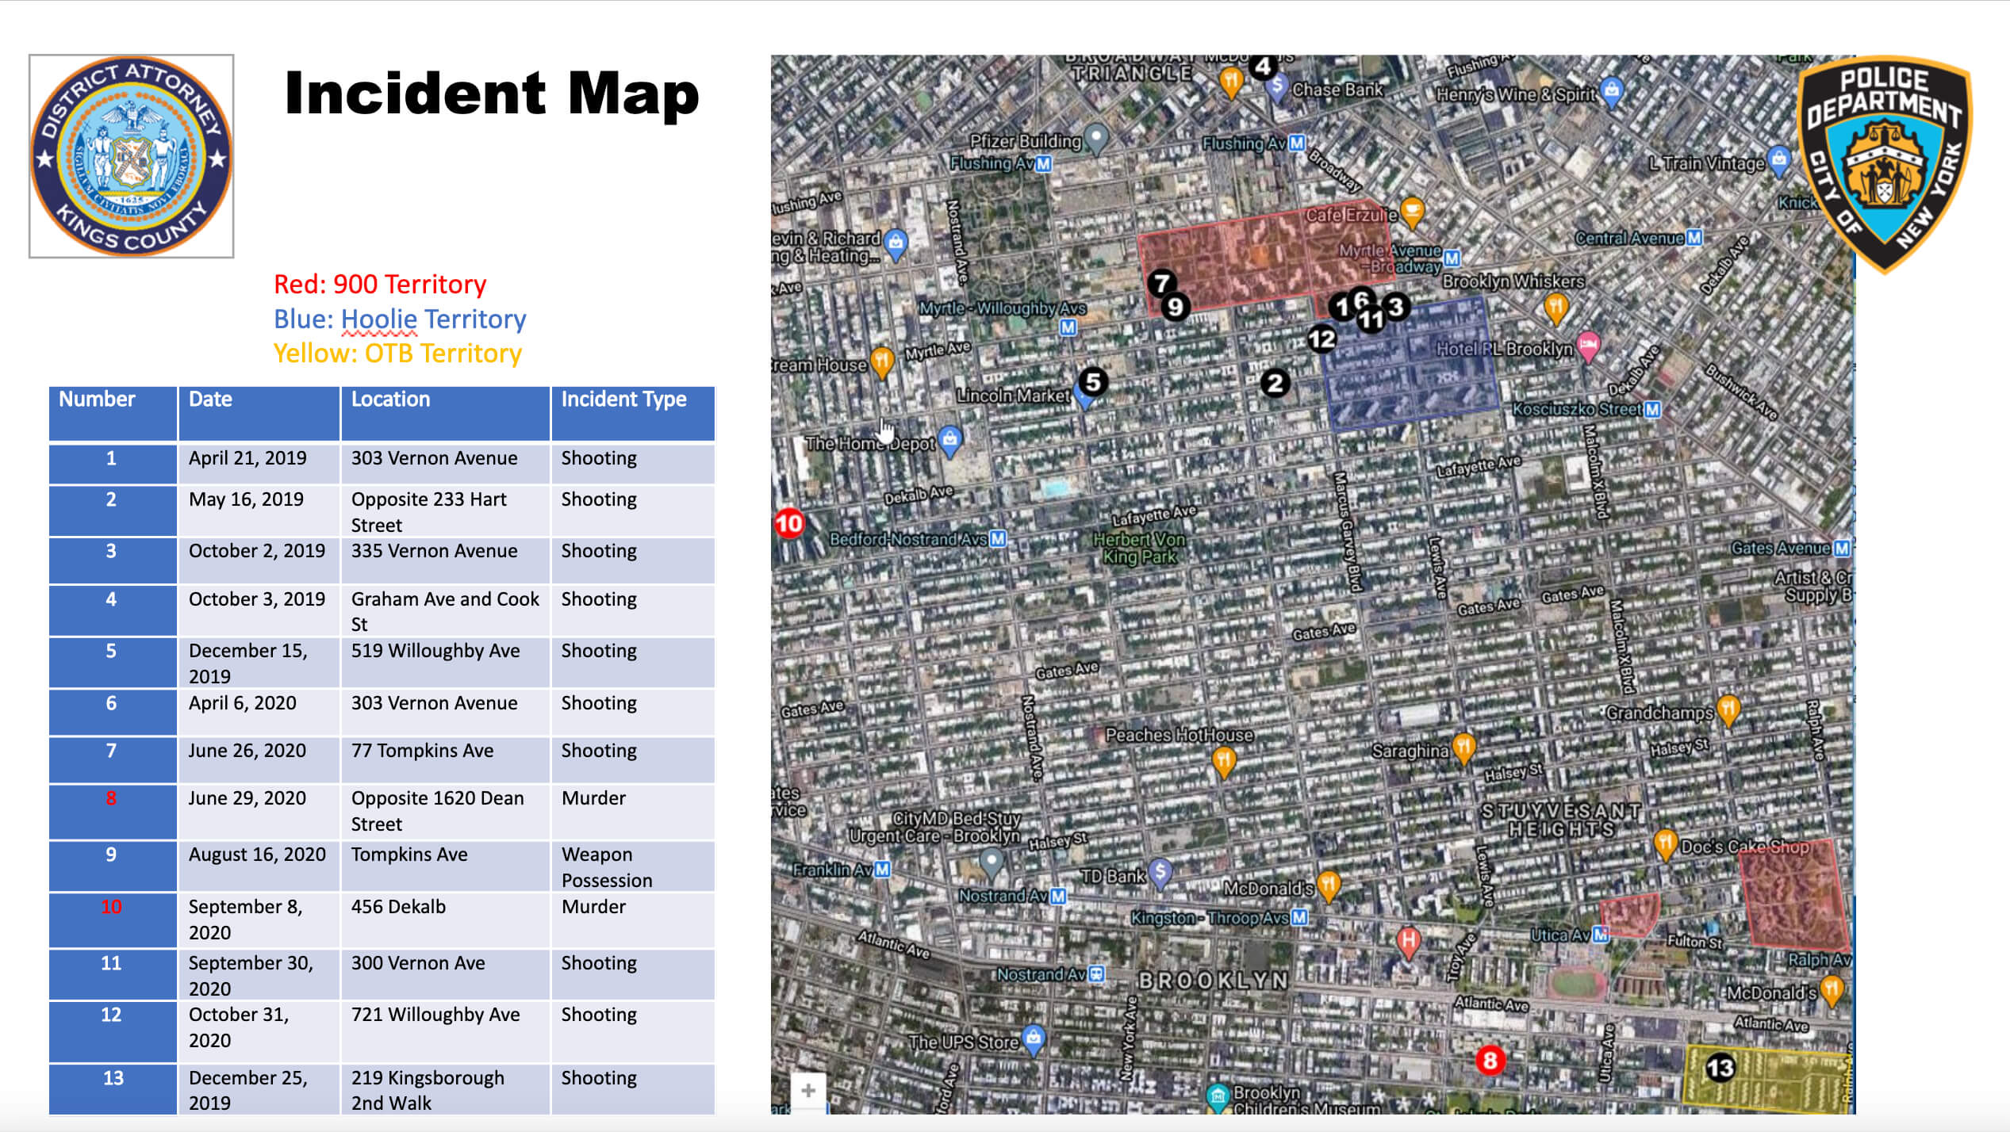Click incident marker 12 on the map
The image size is (2010, 1132).
[1321, 339]
